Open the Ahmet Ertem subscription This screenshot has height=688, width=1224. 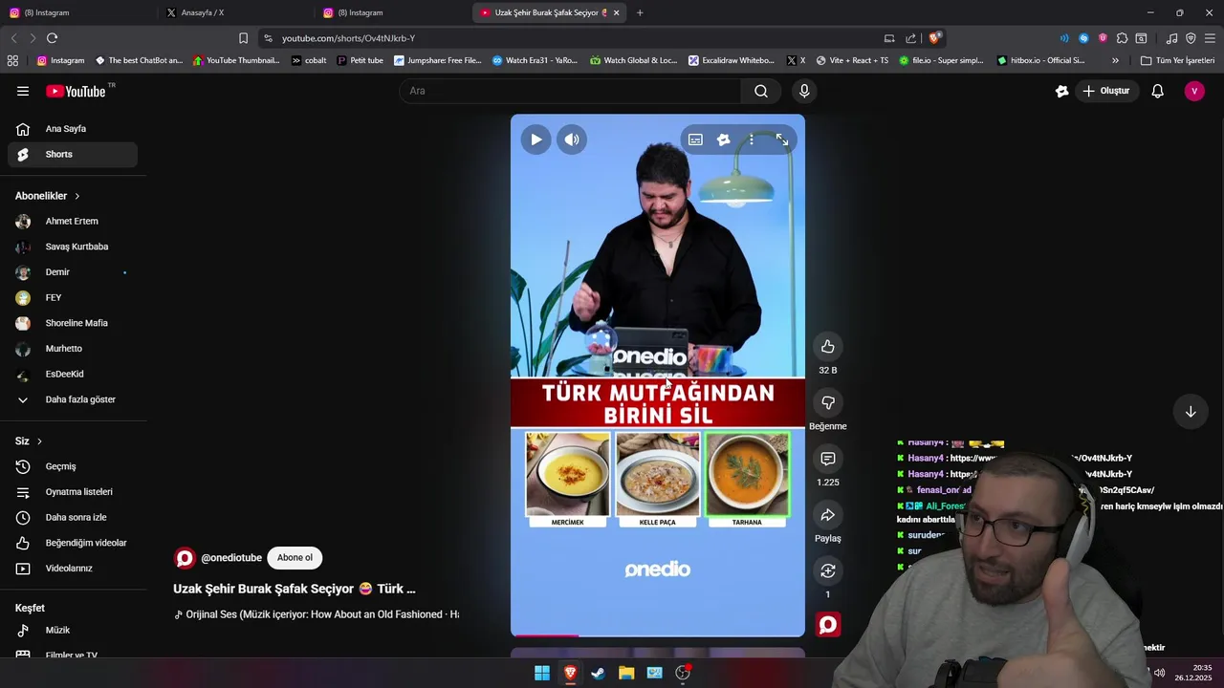point(73,221)
